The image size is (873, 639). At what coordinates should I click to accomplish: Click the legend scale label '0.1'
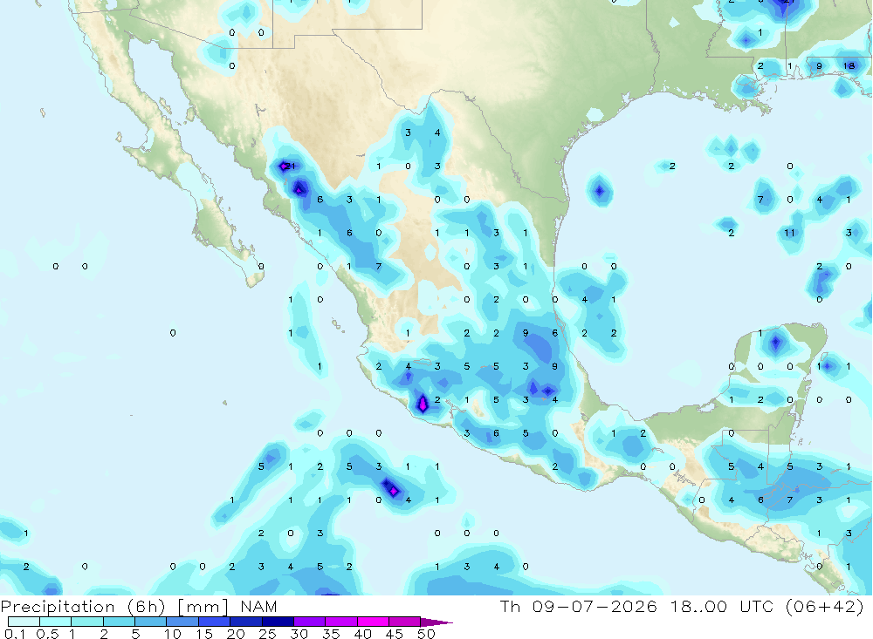tap(15, 634)
